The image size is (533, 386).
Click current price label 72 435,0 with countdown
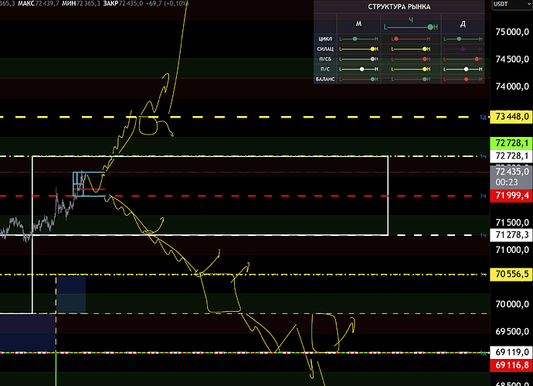pyautogui.click(x=511, y=176)
